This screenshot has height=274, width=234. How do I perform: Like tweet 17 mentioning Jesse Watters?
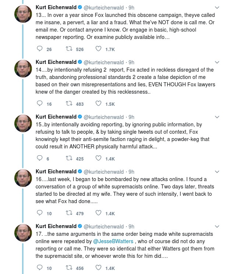[98, 268]
